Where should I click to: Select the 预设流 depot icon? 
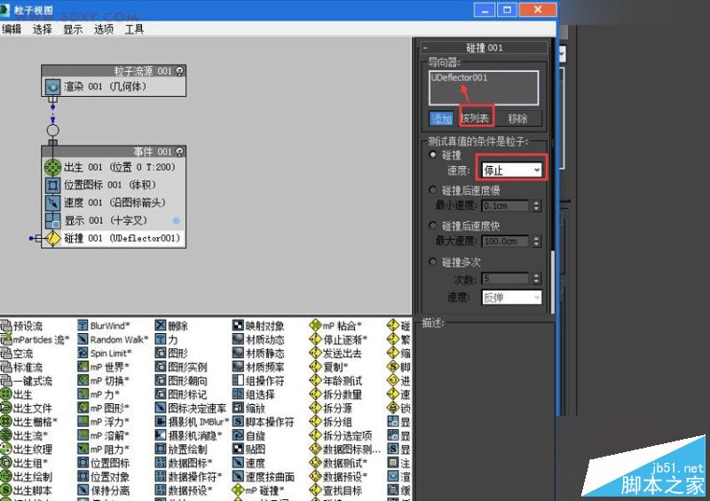click(x=6, y=325)
